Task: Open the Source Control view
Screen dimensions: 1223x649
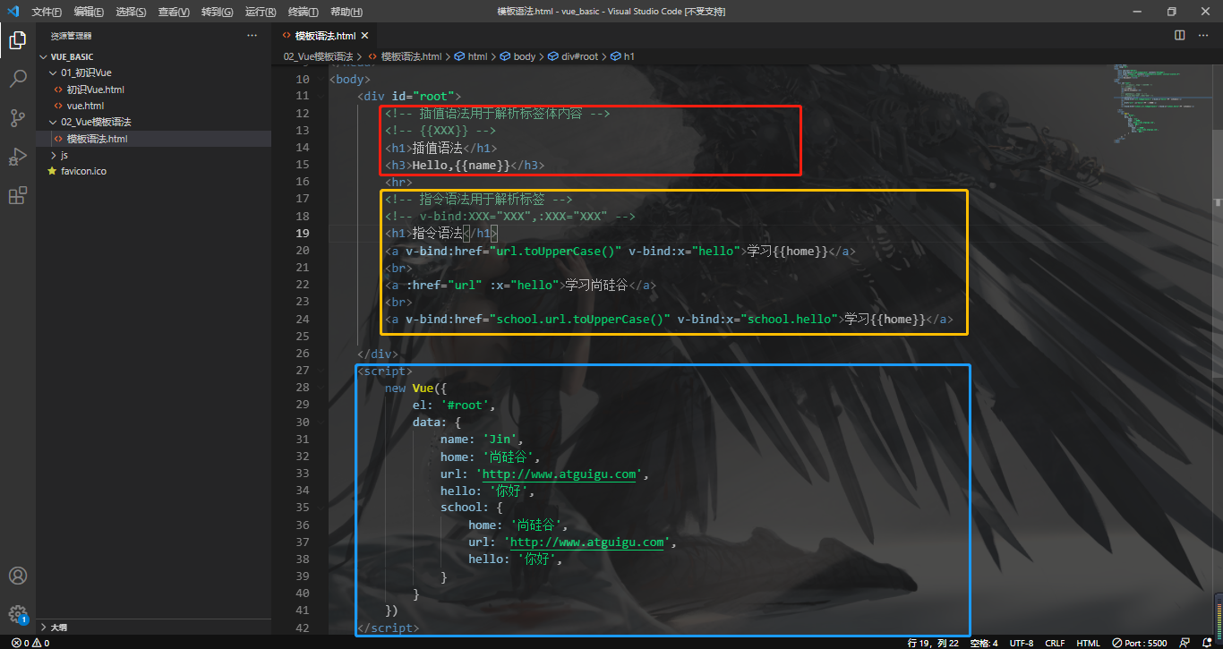Action: tap(18, 118)
